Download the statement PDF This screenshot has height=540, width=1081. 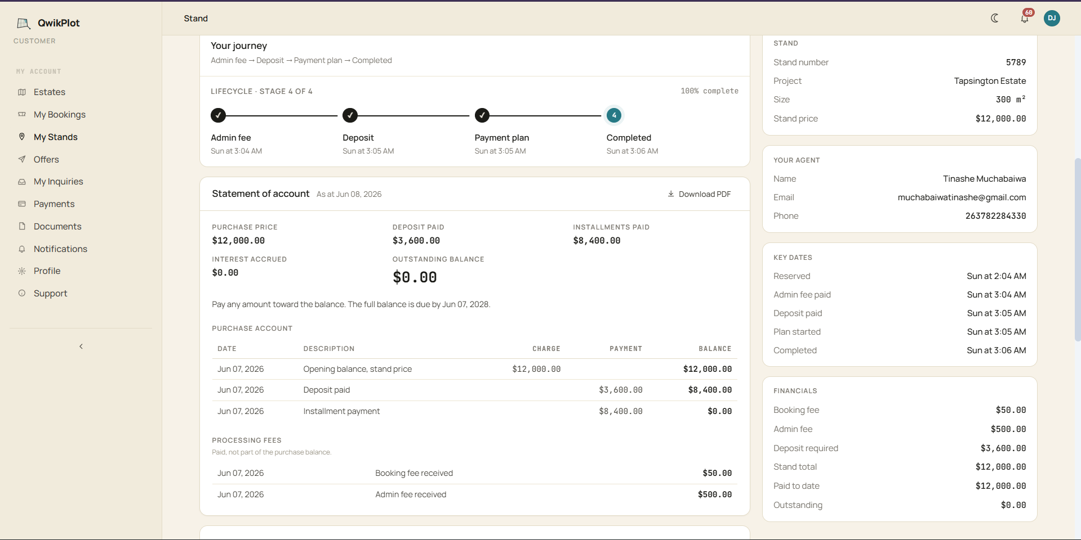699,194
